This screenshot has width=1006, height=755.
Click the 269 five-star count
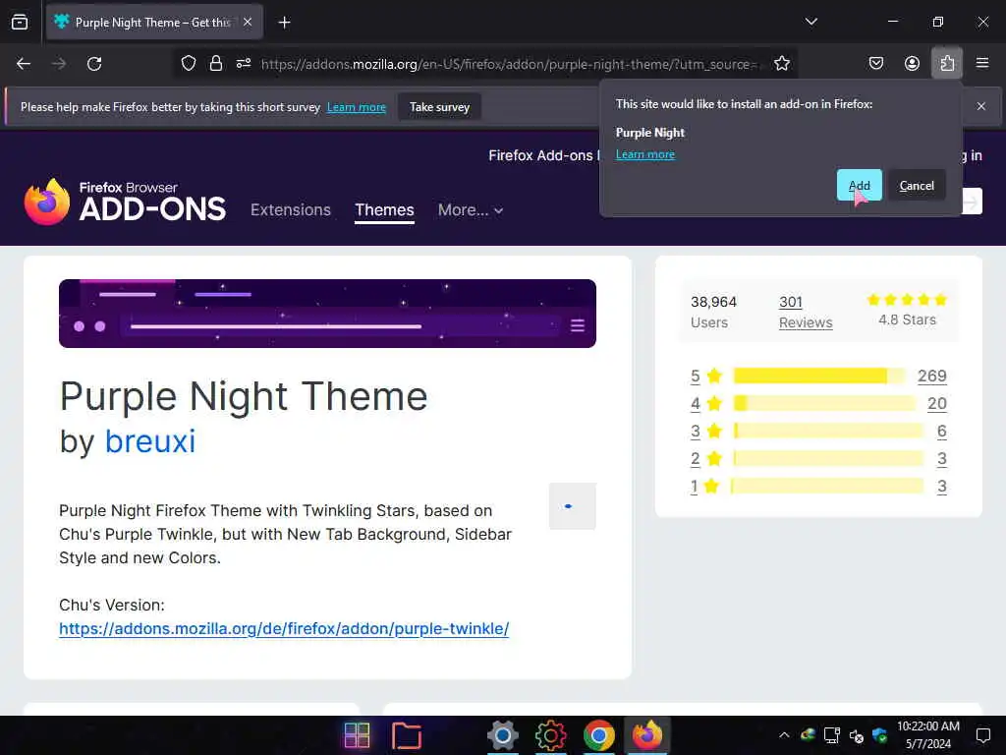pos(931,376)
